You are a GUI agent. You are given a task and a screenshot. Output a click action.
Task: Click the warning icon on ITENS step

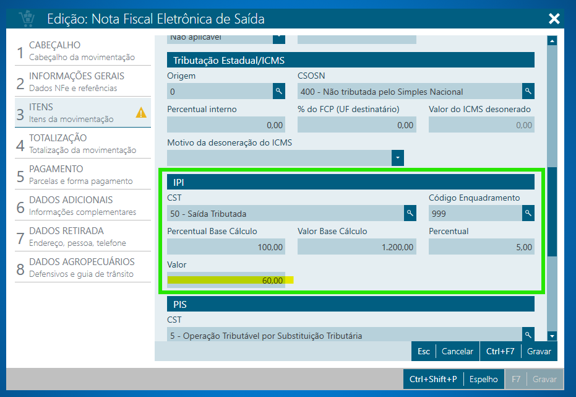[141, 113]
